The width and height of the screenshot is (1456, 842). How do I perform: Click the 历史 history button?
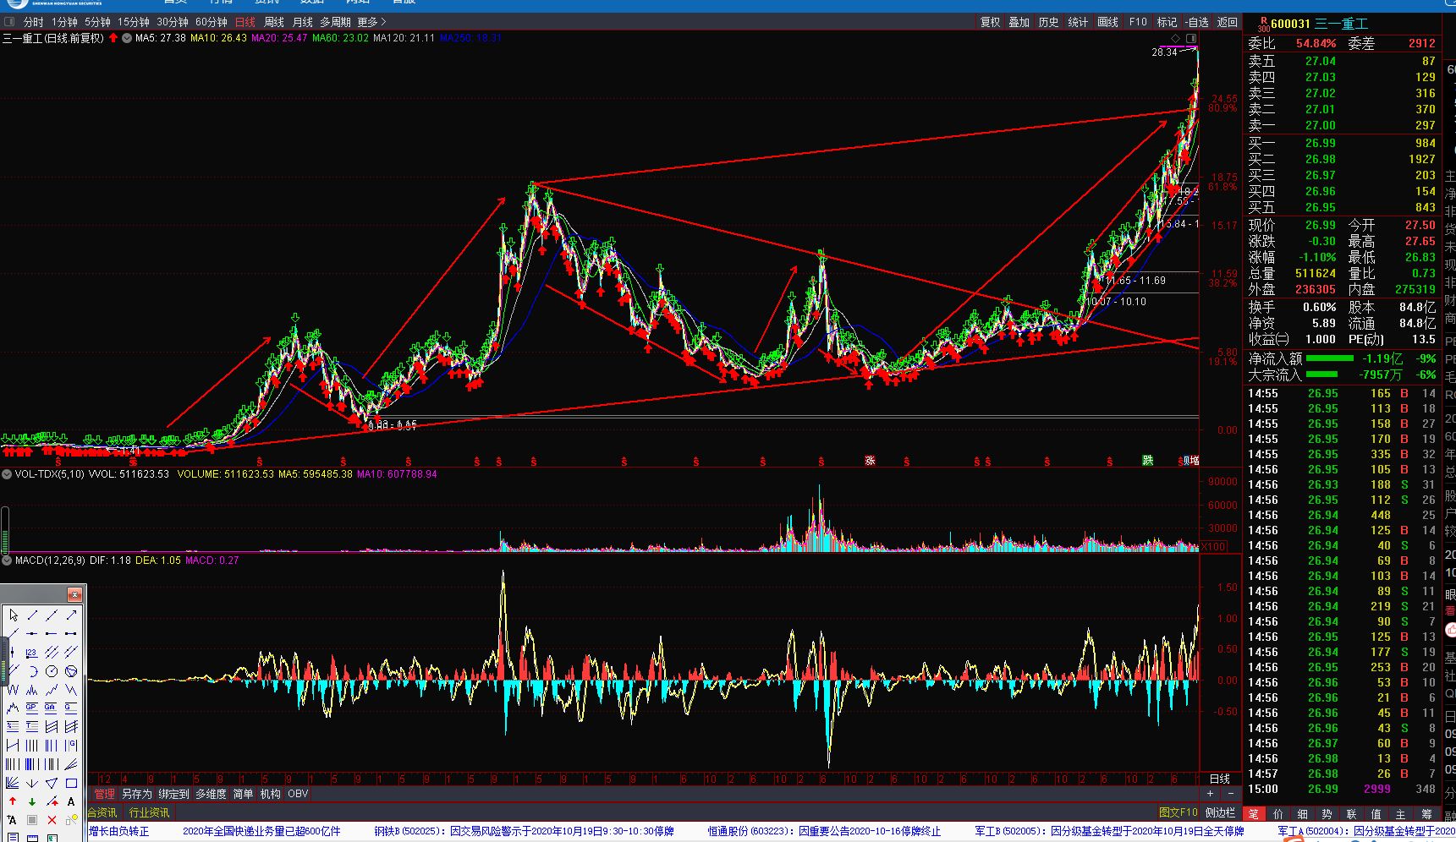tap(1048, 22)
